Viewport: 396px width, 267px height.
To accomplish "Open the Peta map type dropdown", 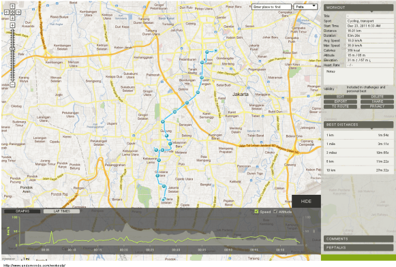I will point(305,7).
